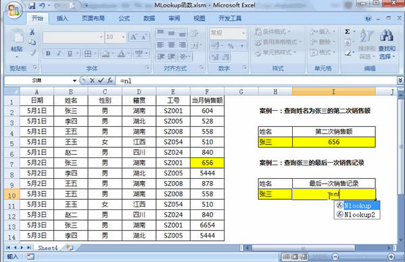Open the font size dropdown

(123, 37)
